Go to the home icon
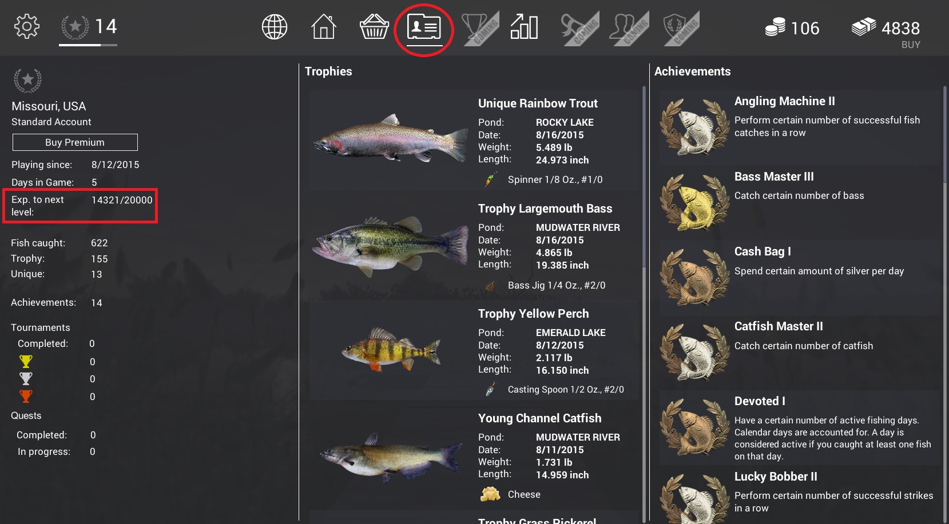Screen dimensions: 949x524 [324, 27]
